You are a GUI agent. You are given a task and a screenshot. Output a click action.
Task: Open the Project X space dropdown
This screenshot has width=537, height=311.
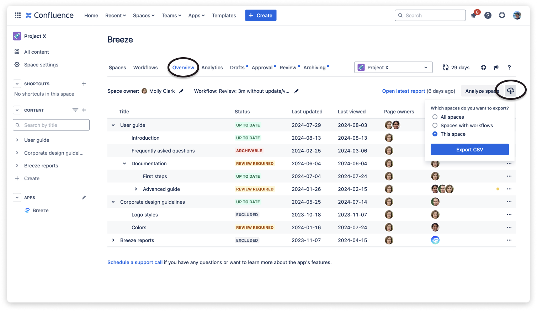click(393, 68)
